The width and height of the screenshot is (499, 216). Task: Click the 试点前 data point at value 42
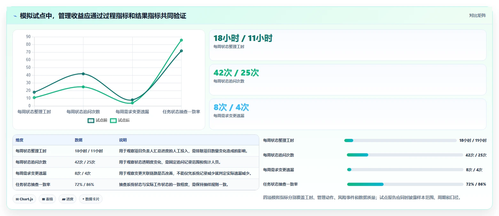[x=83, y=74]
